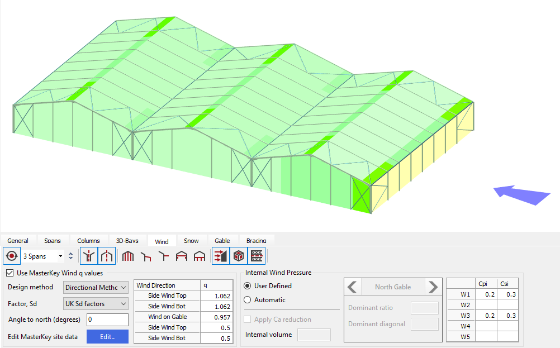
Task: Click next arrow beside North Gable
Action: pyautogui.click(x=433, y=287)
